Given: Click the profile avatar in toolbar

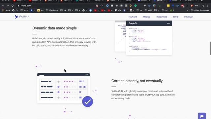Looking at the screenshot, I should coord(203,6).
